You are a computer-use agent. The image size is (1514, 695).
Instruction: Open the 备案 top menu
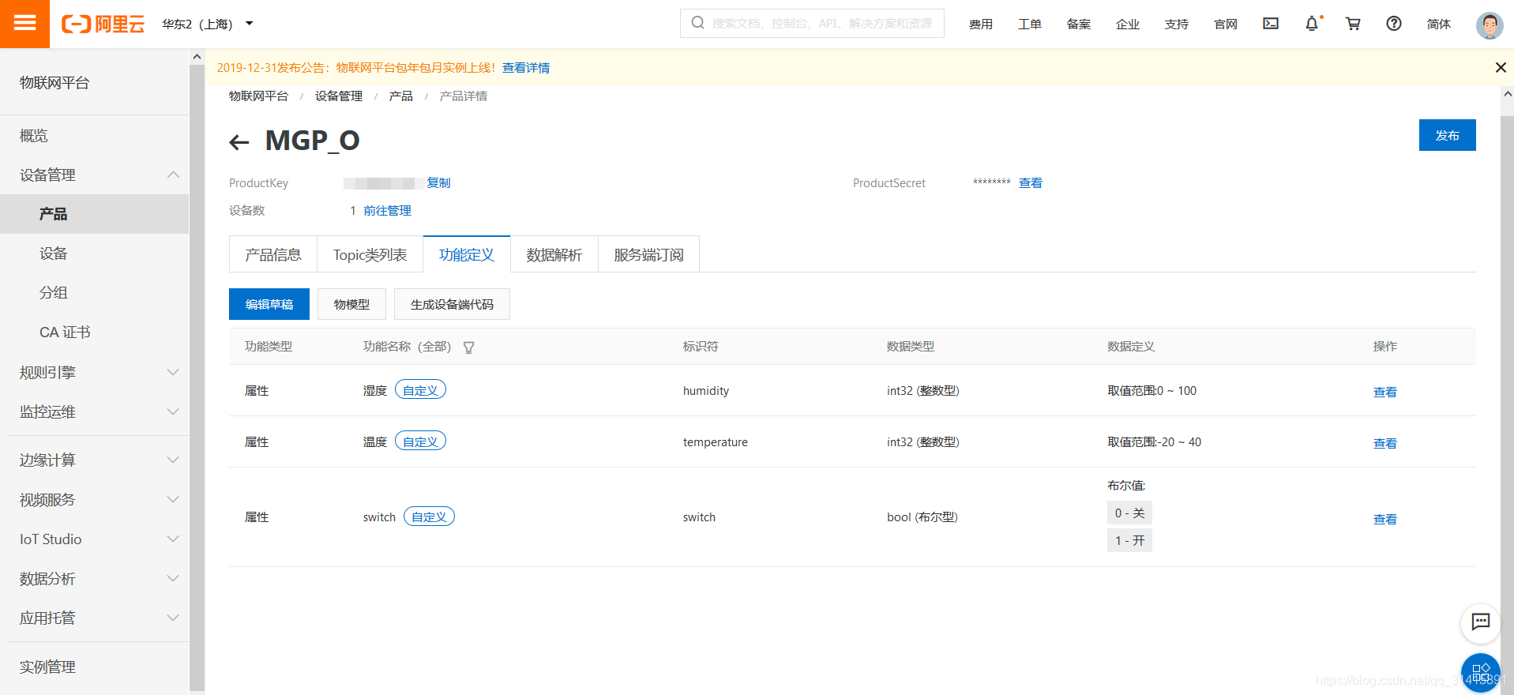[1079, 24]
